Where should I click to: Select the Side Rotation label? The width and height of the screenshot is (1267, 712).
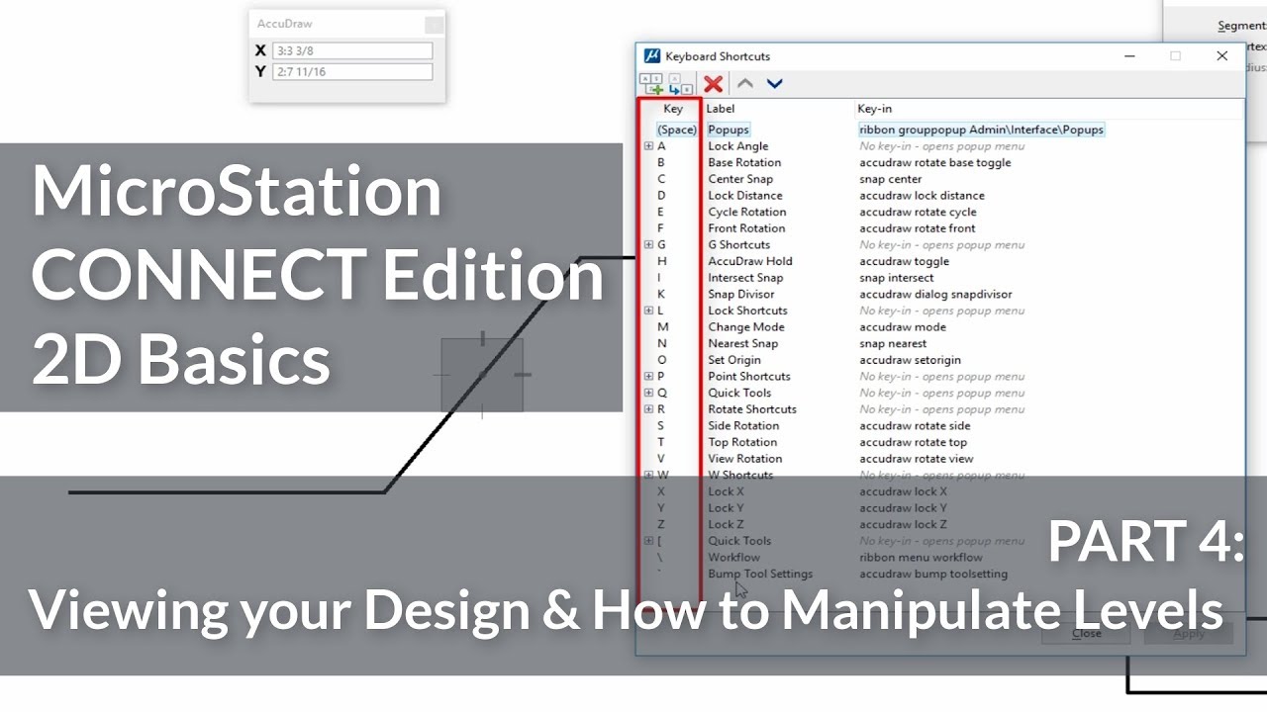[743, 425]
